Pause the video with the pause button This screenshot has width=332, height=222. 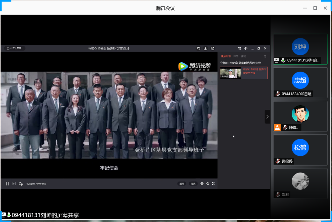tap(7, 184)
